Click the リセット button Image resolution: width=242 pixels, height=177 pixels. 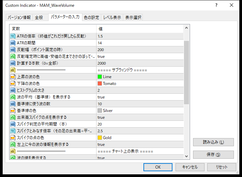tap(222, 167)
